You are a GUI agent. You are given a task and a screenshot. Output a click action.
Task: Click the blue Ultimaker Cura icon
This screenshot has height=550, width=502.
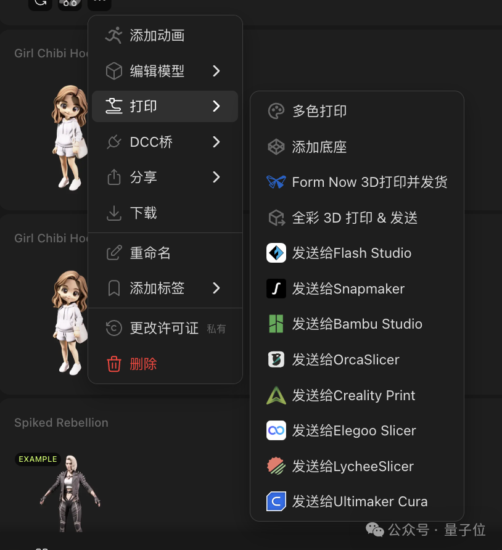pos(276,501)
